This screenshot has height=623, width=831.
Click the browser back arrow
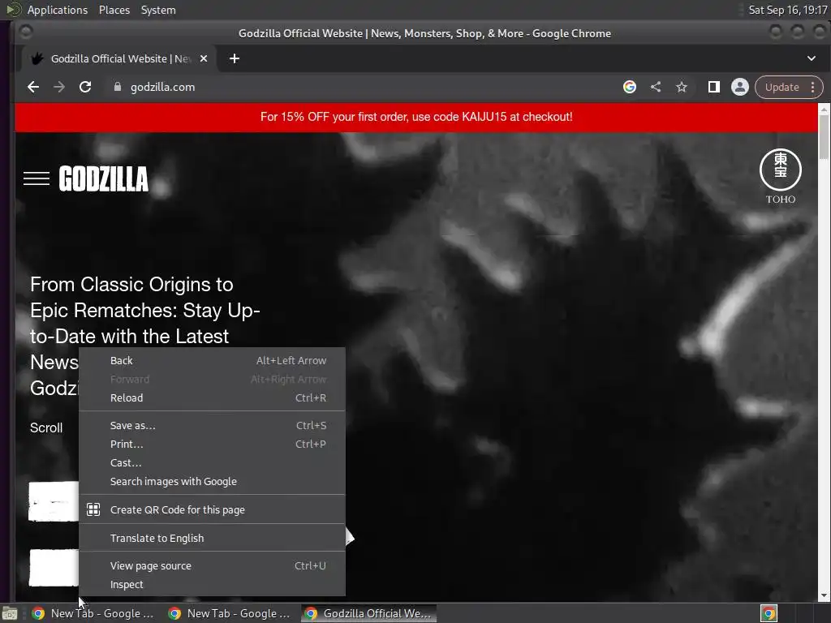[33, 87]
